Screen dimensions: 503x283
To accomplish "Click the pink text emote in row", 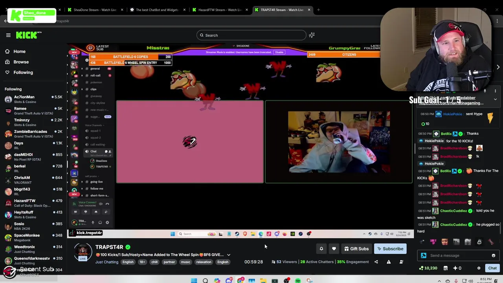I will (433, 242).
